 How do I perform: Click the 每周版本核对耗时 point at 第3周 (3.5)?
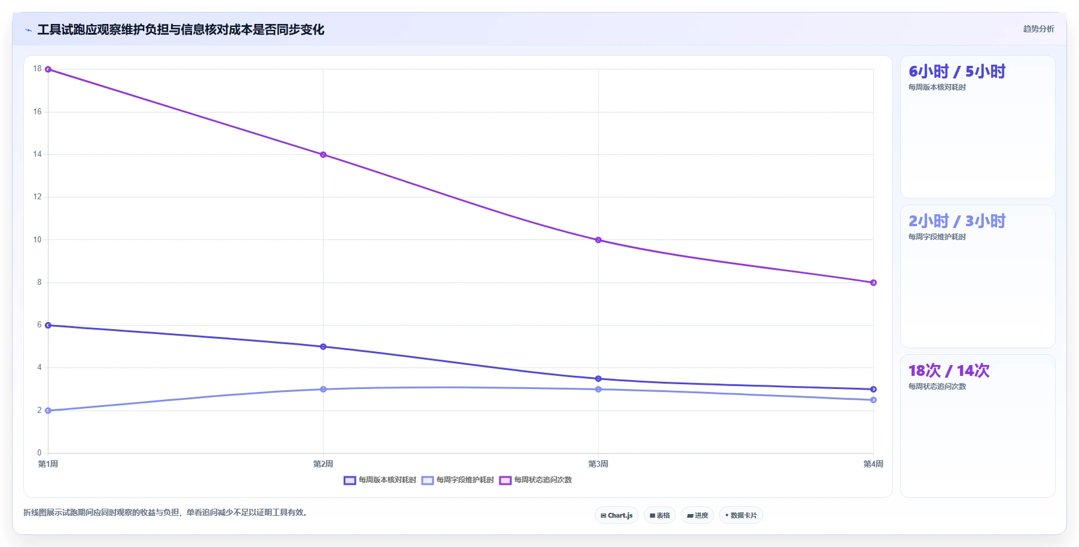coord(598,379)
